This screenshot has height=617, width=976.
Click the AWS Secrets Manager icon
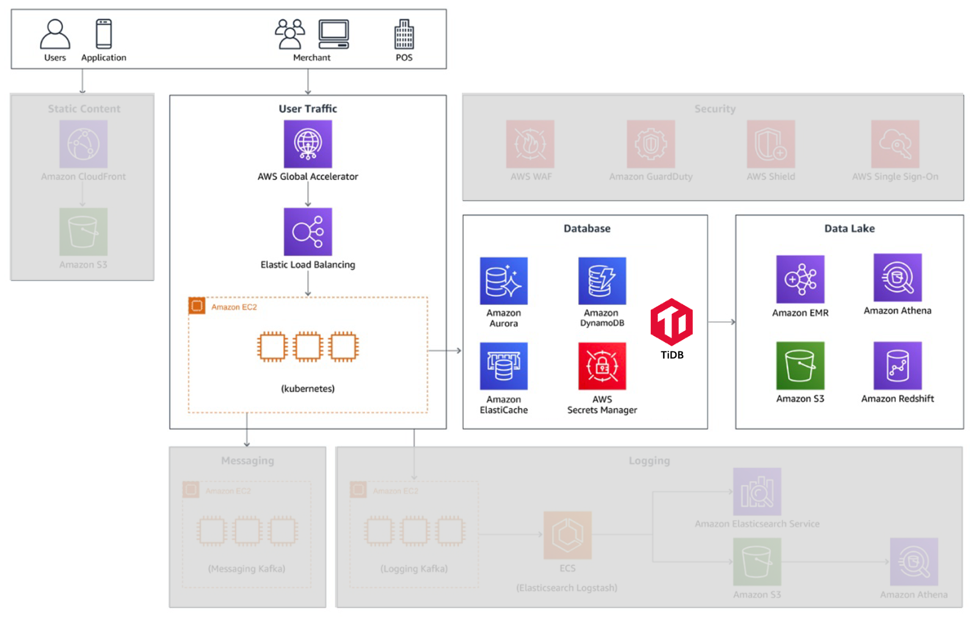[602, 366]
